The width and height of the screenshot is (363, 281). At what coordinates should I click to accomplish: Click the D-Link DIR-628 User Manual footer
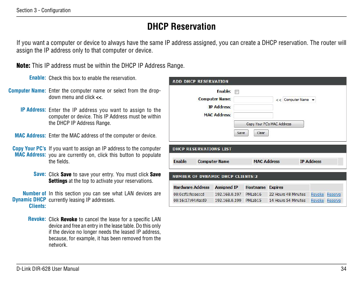coord(48,269)
